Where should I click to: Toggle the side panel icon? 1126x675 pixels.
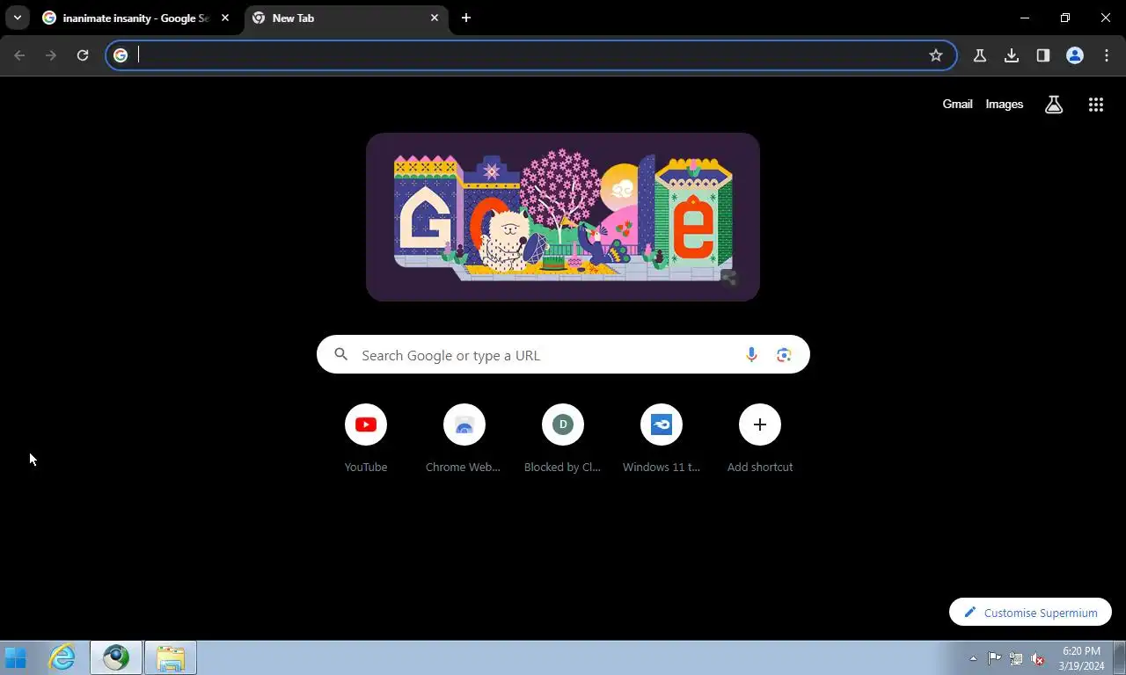1043,55
